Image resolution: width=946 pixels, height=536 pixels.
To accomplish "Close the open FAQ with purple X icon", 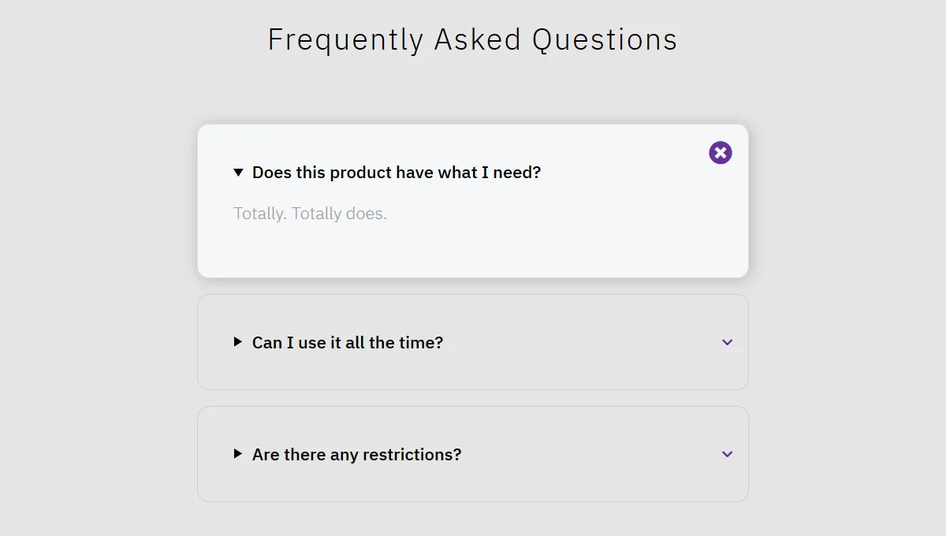I will point(721,153).
